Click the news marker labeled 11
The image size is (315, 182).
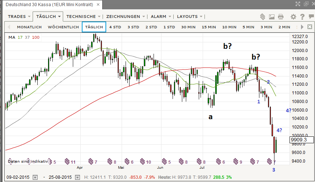tap(68, 162)
